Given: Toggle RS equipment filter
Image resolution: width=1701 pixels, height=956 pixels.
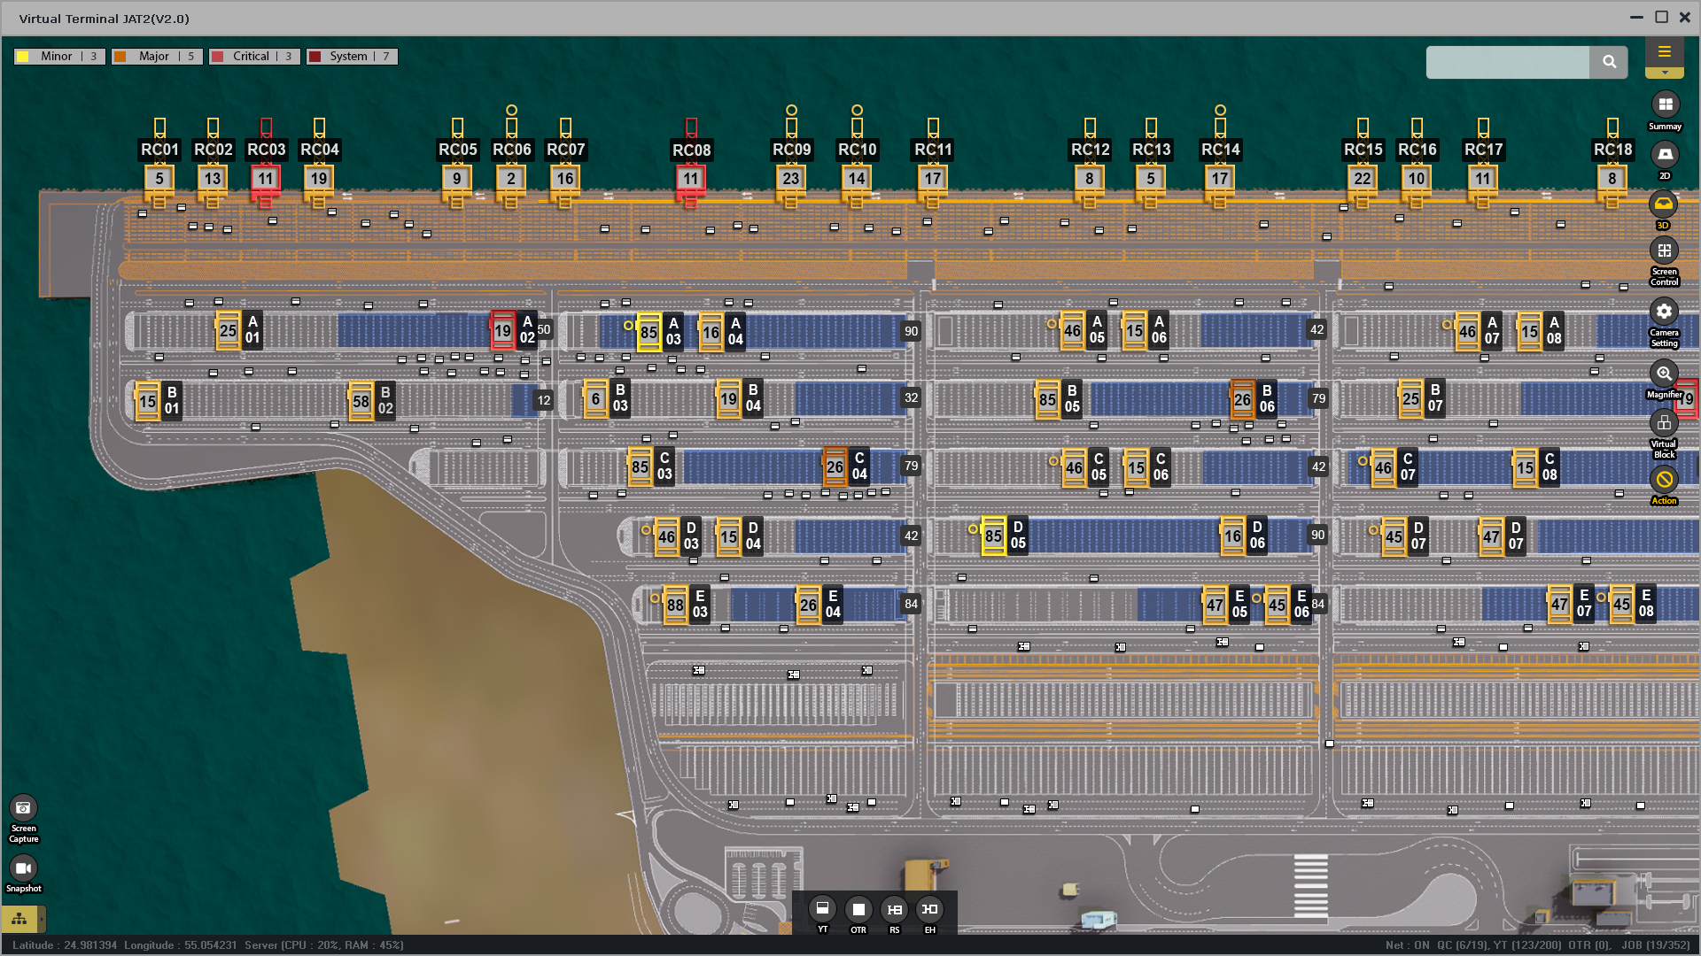Looking at the screenshot, I should [x=895, y=909].
